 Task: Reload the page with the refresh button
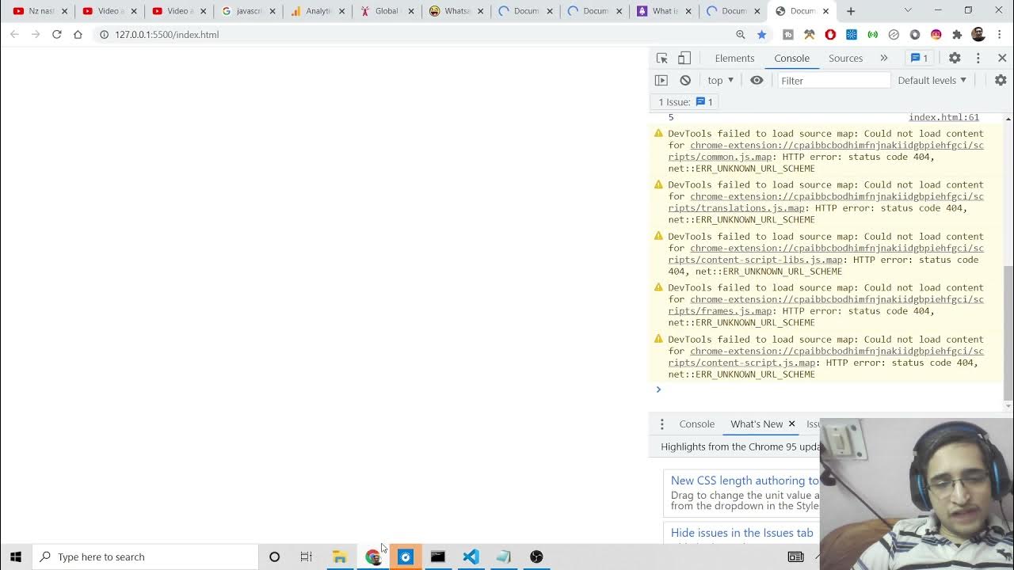(x=57, y=35)
